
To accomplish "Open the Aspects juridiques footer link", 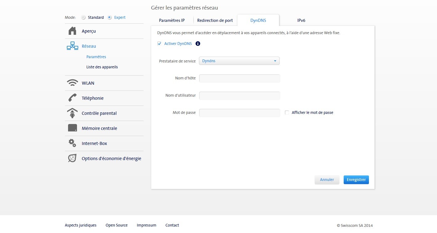I will [81, 225].
